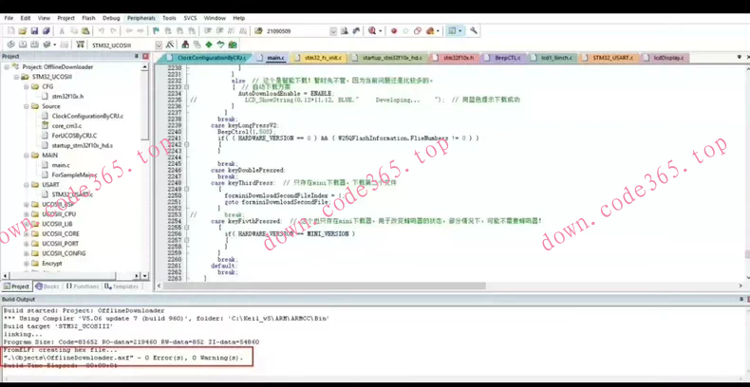Click the Cut scissors icon

(62, 31)
